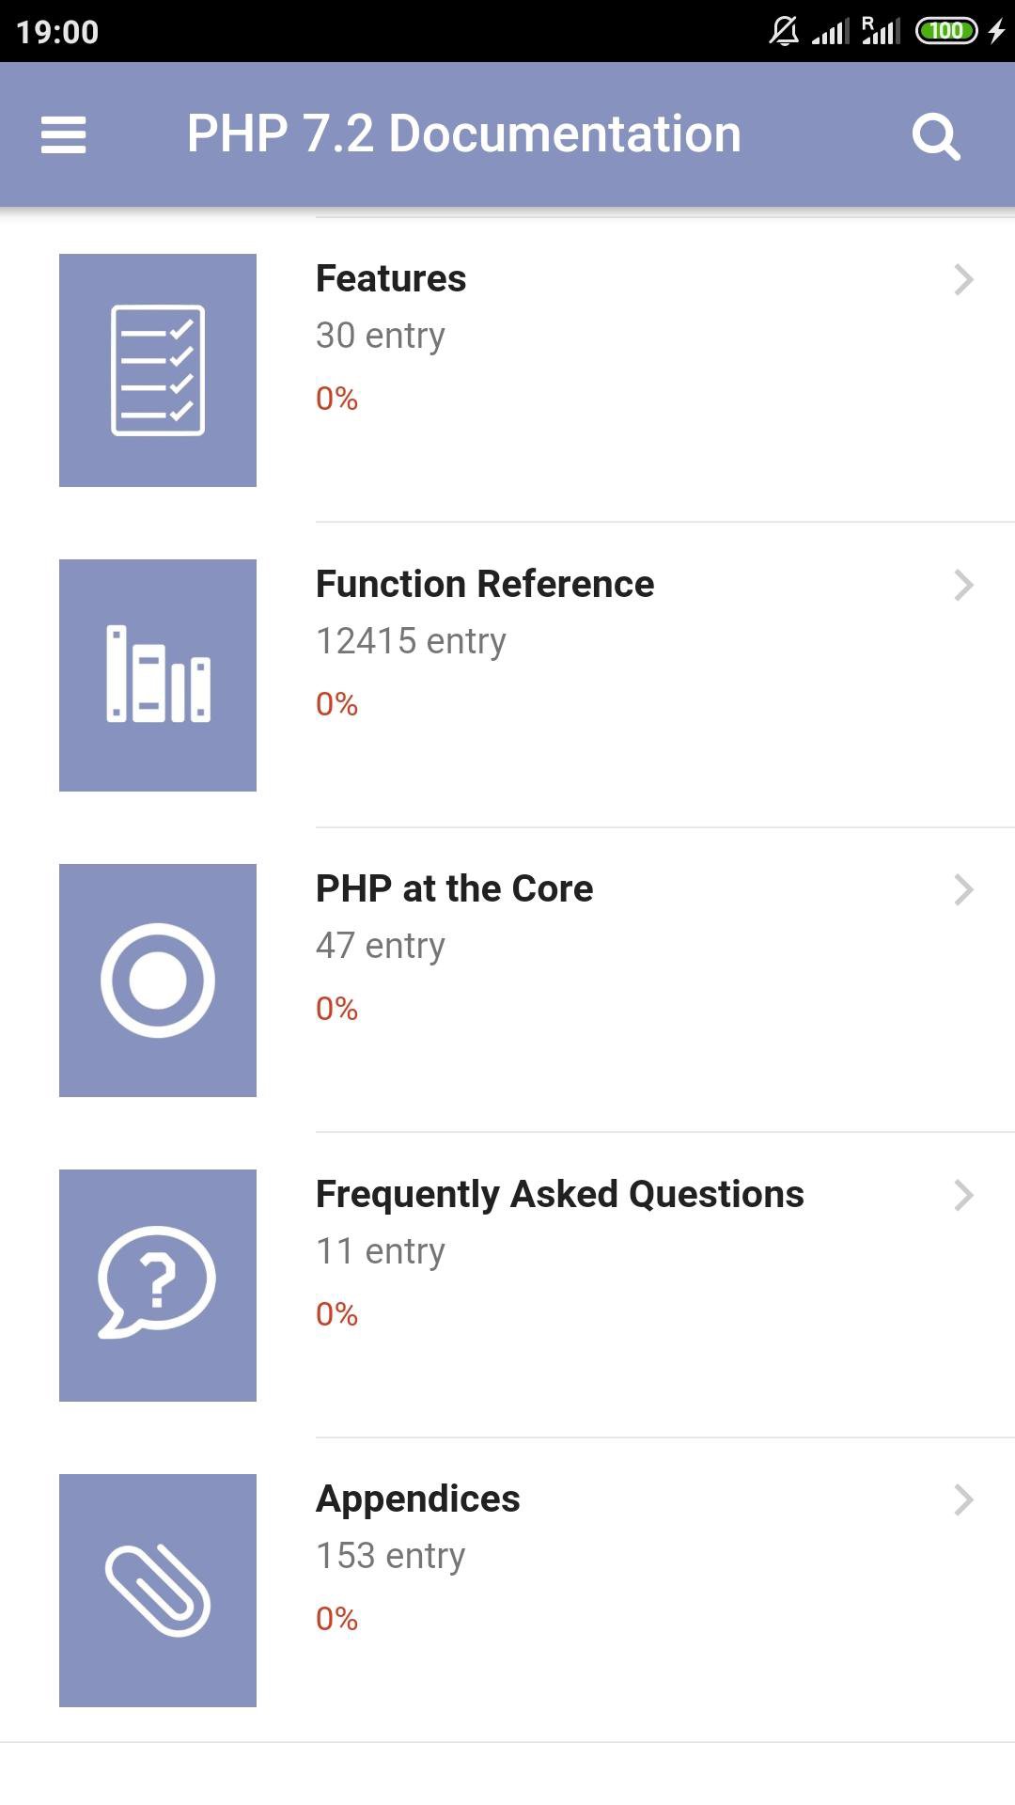Screen dimensions: 1015x1805
Task: Open the Function Reference title
Action: 485,585
